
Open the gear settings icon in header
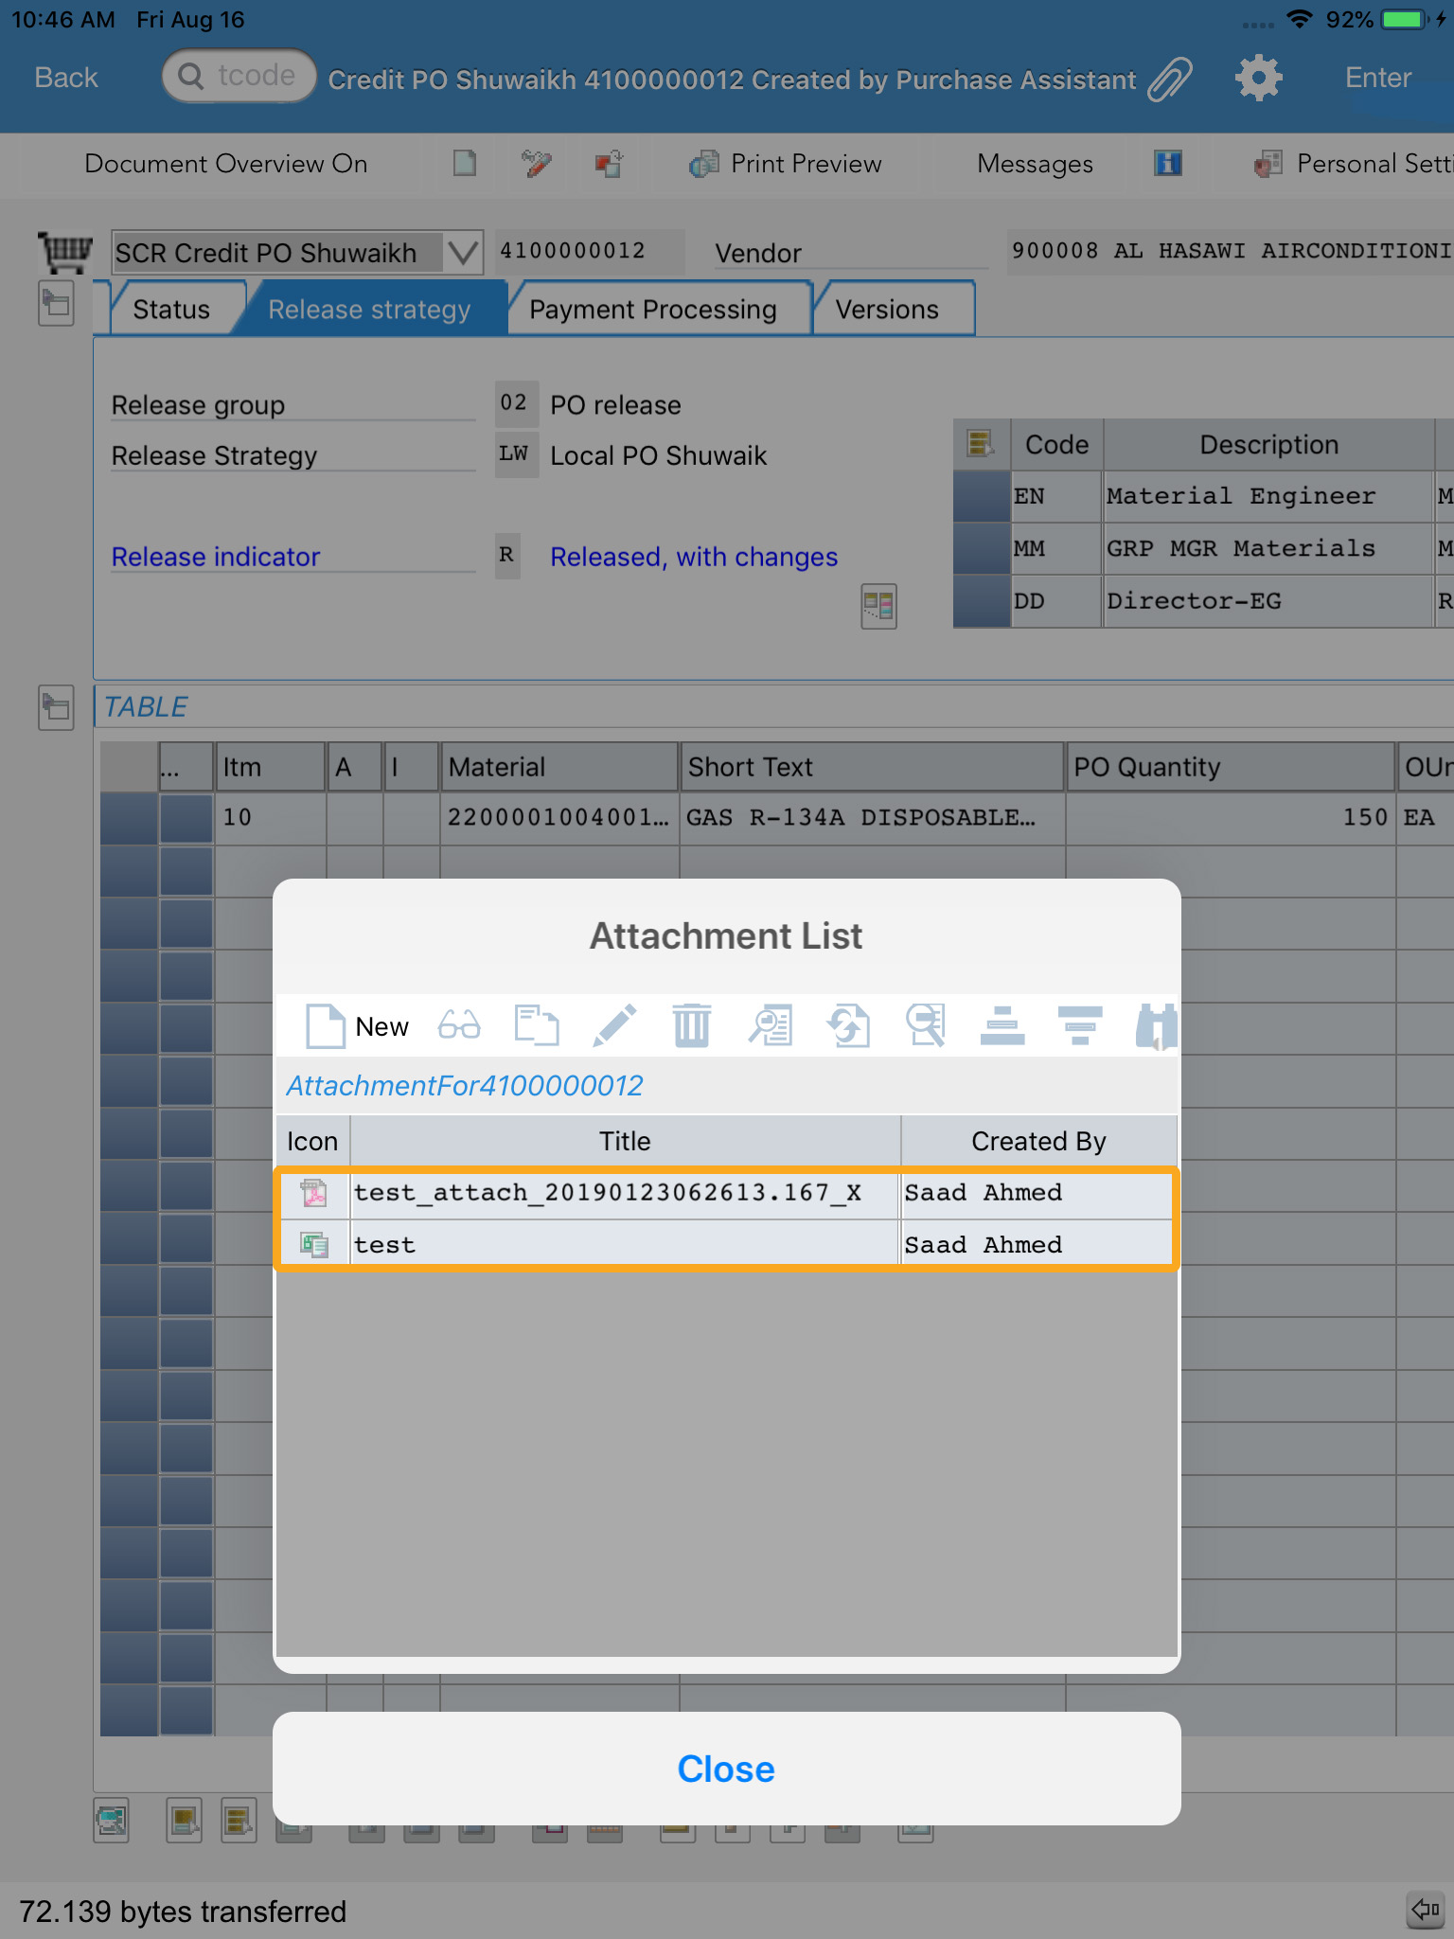point(1258,79)
